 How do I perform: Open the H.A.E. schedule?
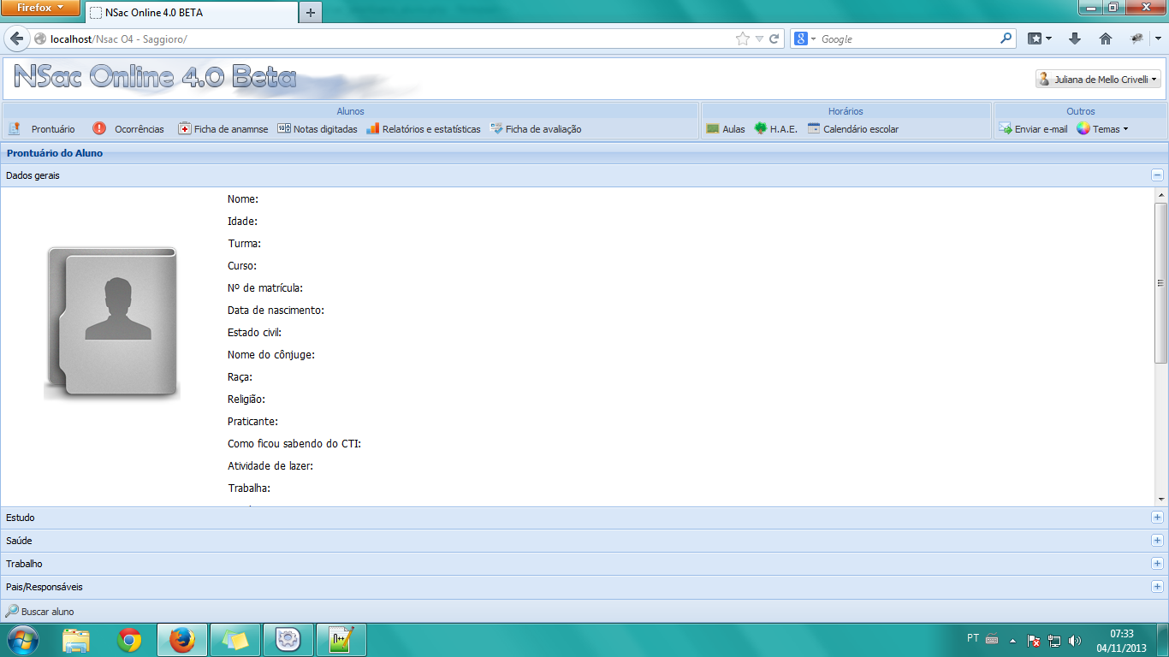(x=777, y=129)
